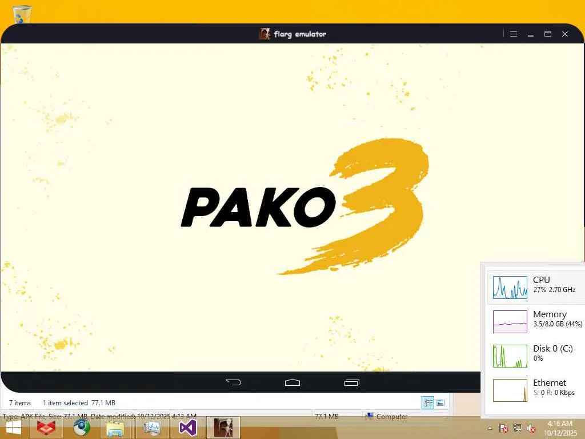The height and width of the screenshot is (439, 585).
Task: Tap the Android home navigation button
Action: coord(292,382)
